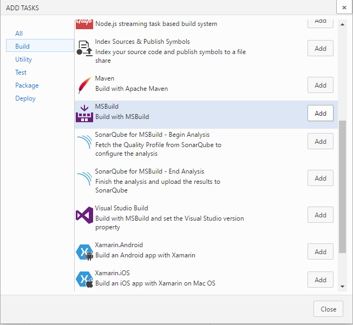353x325 pixels.
Task: Add SonarQube End Analysis task
Action: (321, 178)
